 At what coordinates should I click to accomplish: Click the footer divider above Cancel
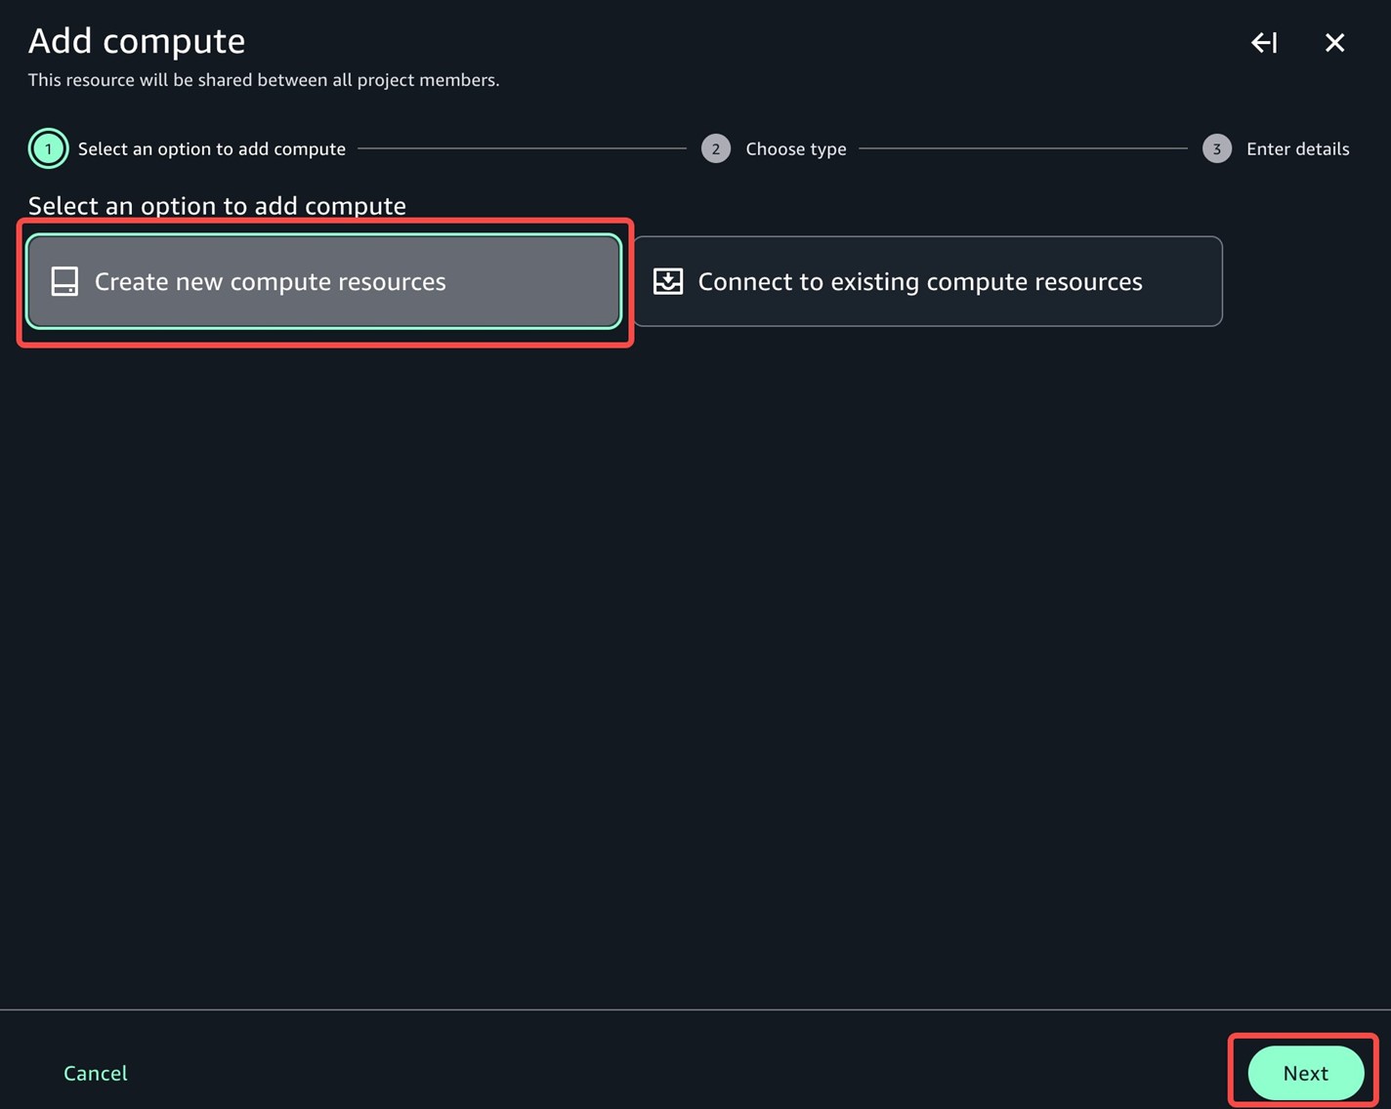pyautogui.click(x=695, y=1009)
